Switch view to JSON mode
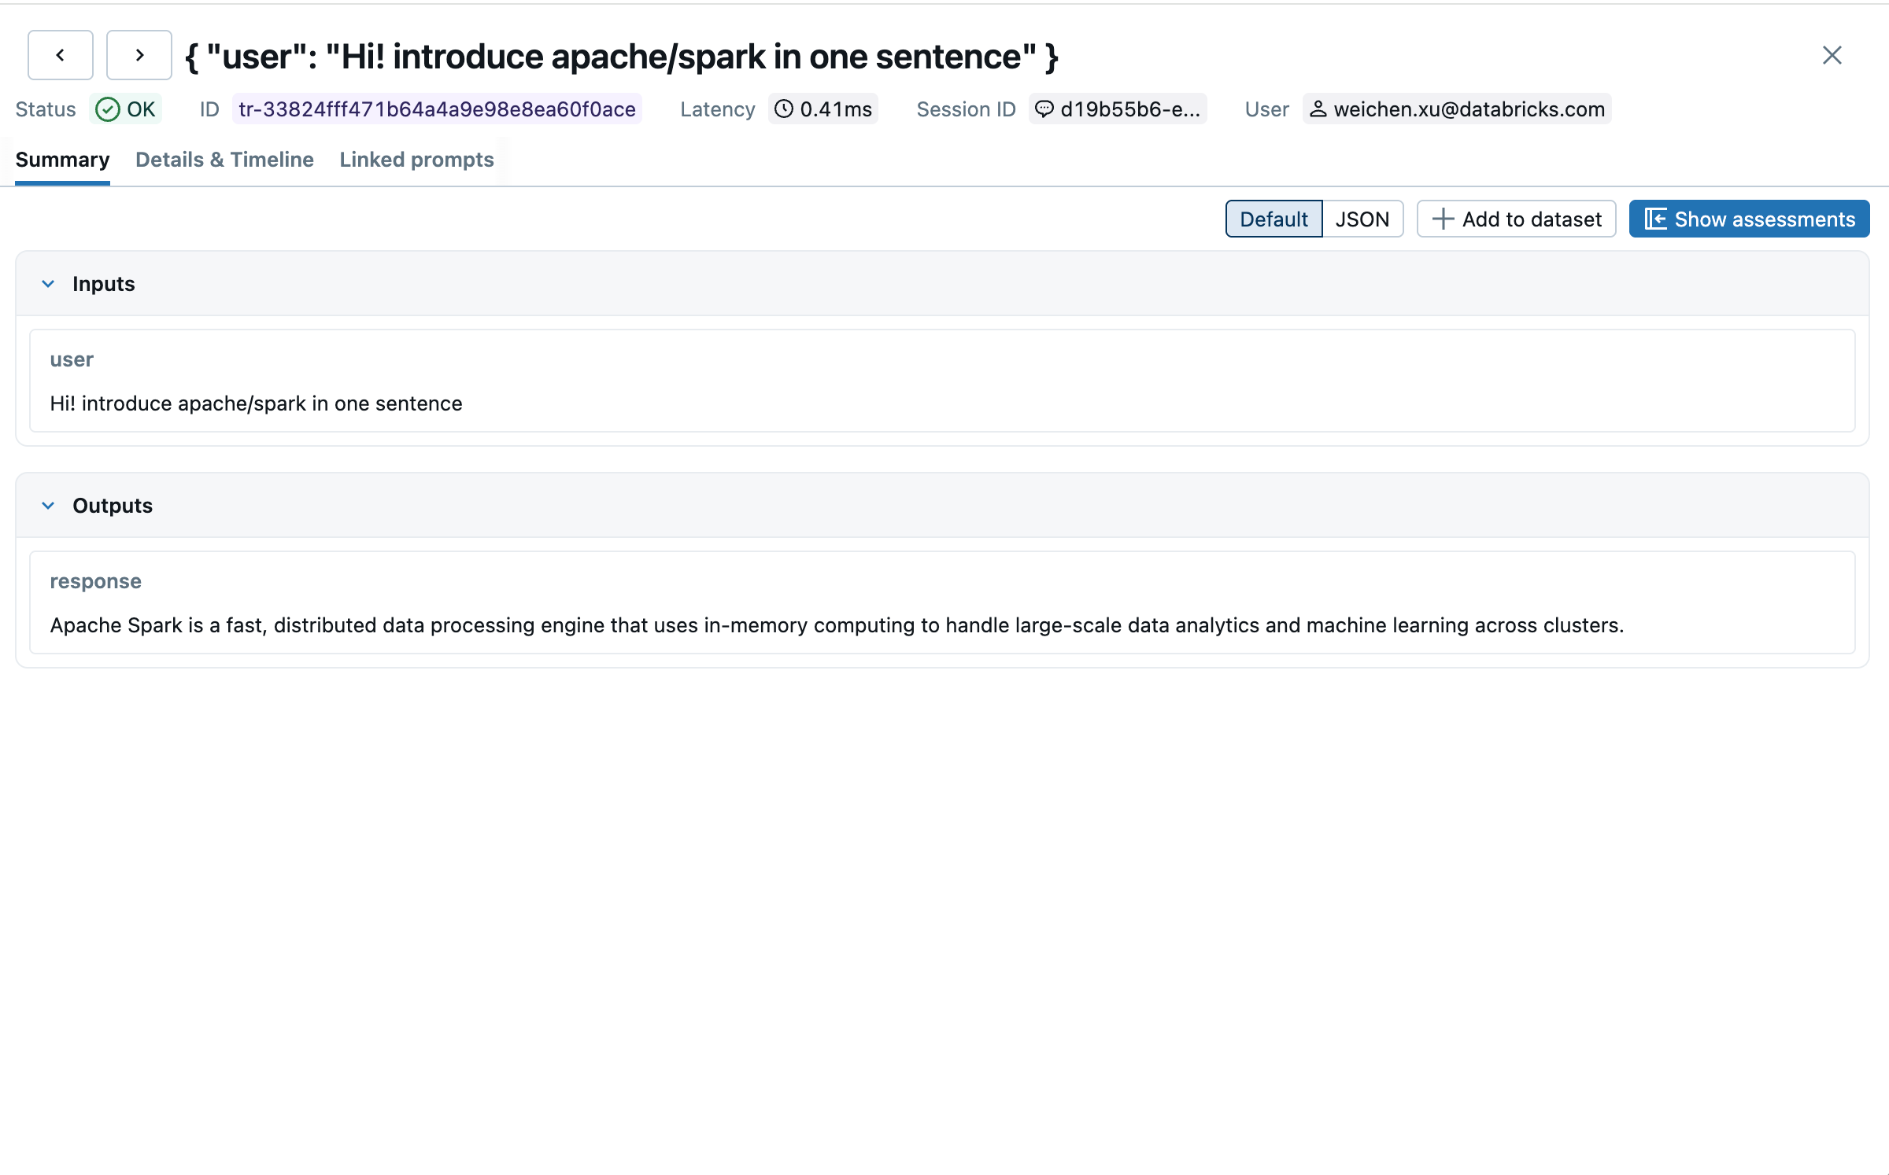 click(1362, 219)
